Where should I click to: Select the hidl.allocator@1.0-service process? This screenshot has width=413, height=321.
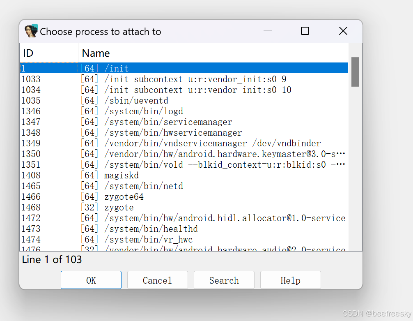click(x=184, y=218)
